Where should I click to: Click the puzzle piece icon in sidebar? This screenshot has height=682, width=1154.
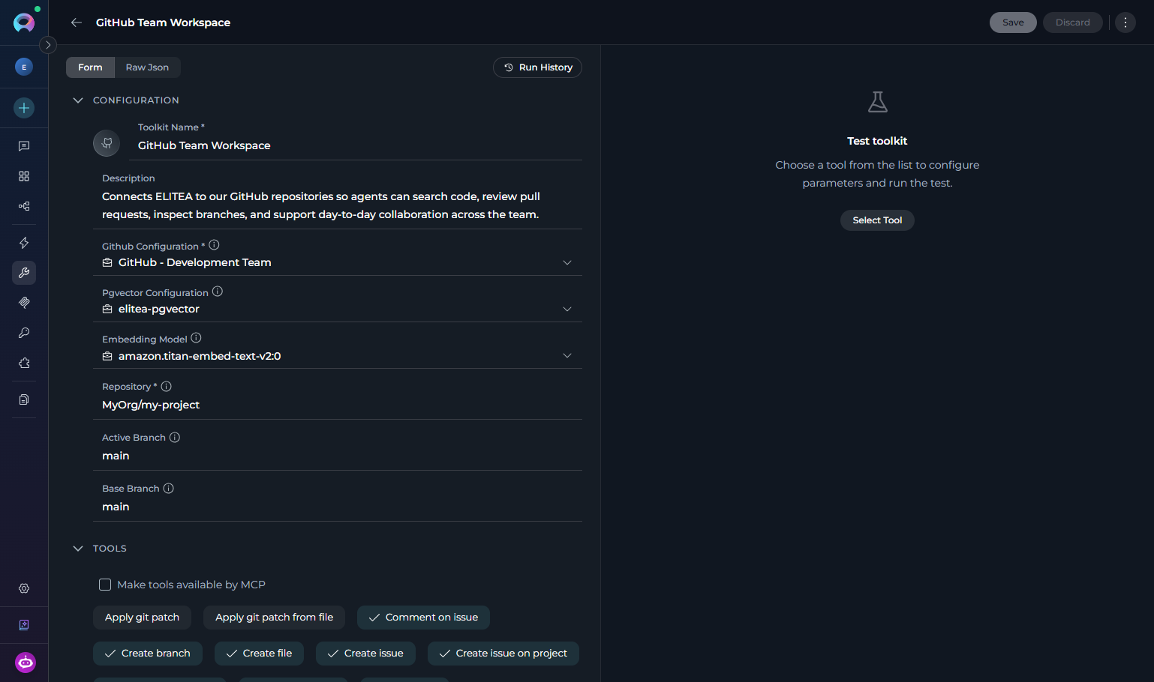(x=24, y=363)
